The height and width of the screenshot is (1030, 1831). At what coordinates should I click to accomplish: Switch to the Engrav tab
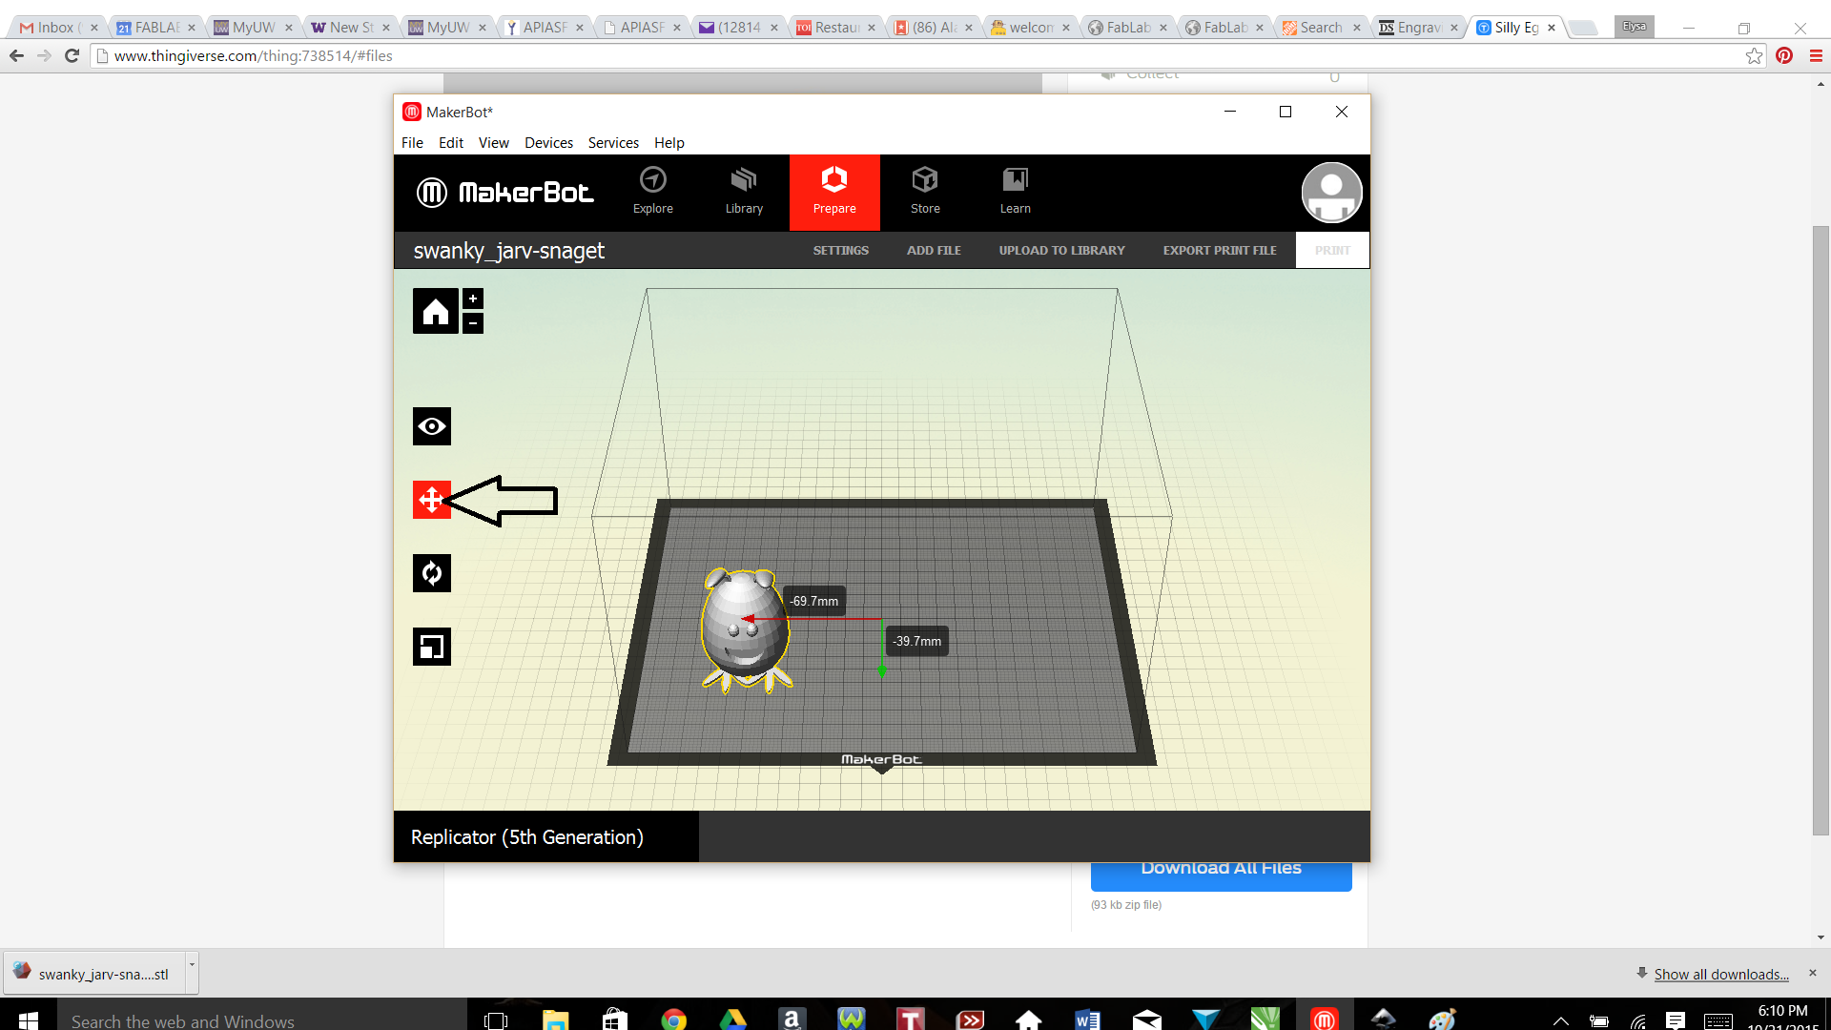pos(1418,28)
